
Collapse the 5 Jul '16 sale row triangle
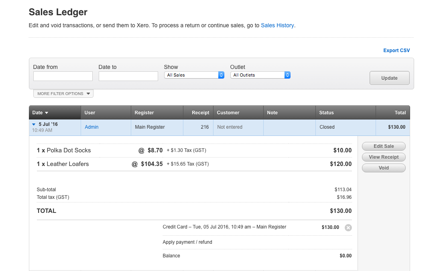click(34, 124)
